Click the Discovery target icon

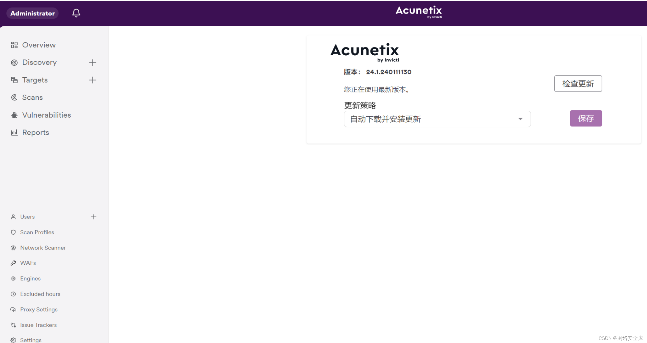coord(14,63)
